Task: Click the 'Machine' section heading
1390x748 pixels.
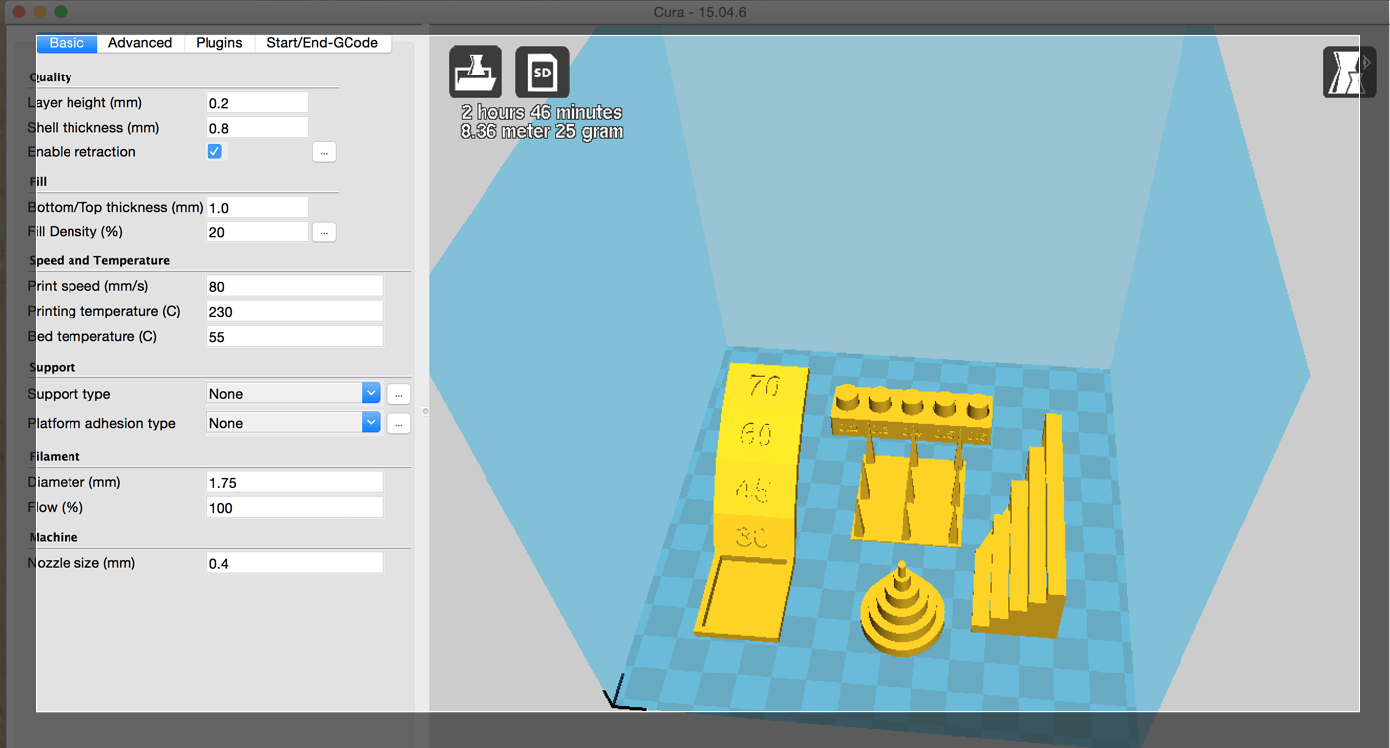Action: coord(54,537)
